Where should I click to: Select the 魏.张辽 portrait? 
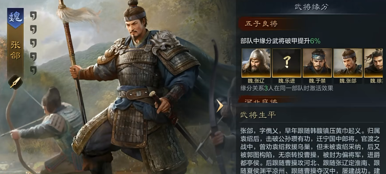(x=256, y=63)
